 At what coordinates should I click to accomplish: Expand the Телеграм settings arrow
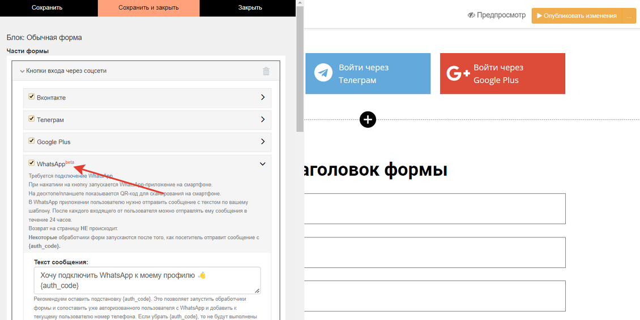(263, 119)
